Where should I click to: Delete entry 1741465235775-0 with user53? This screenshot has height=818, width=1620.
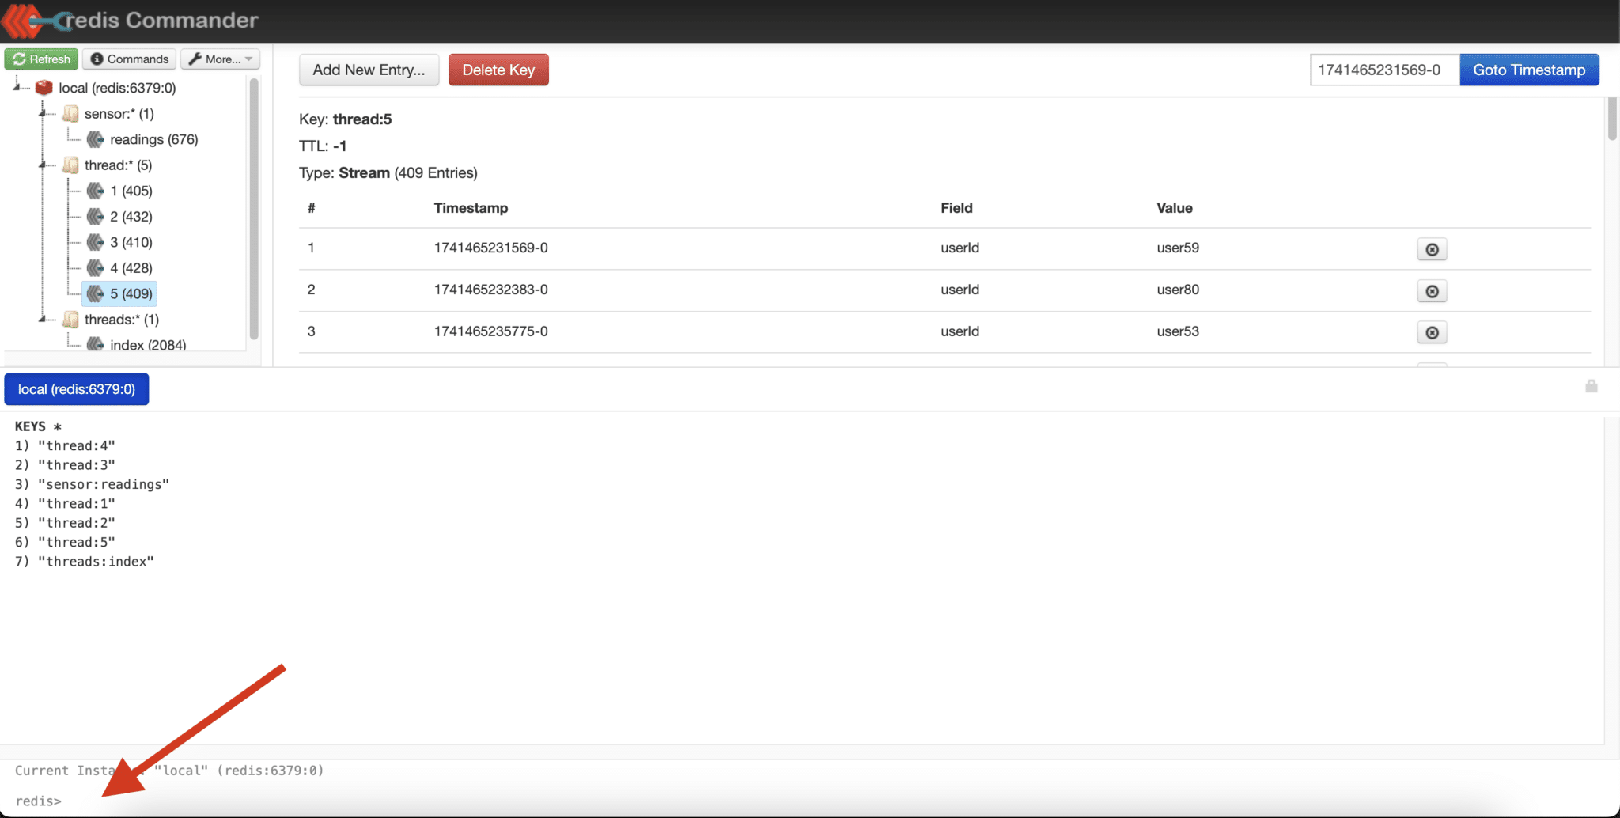coord(1432,332)
